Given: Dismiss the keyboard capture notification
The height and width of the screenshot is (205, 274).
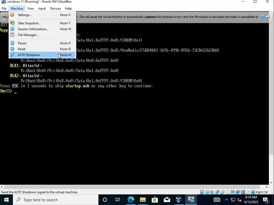Looking at the screenshot, I should click(262, 17).
